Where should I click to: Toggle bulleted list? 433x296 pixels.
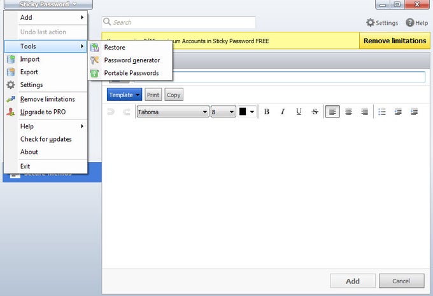coord(382,112)
